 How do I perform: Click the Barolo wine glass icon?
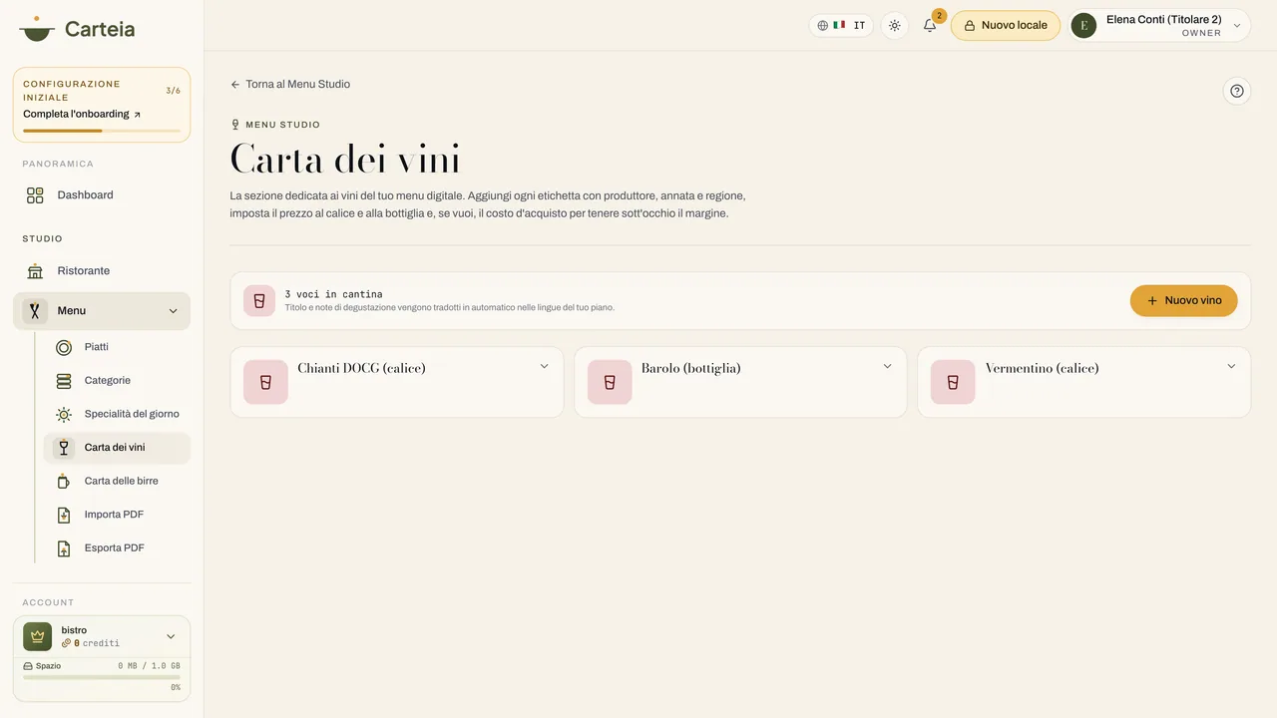pyautogui.click(x=610, y=382)
